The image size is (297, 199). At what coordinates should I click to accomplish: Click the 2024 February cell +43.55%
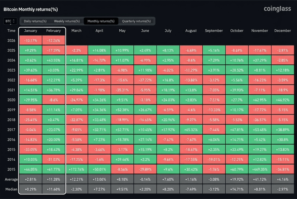[53, 60]
